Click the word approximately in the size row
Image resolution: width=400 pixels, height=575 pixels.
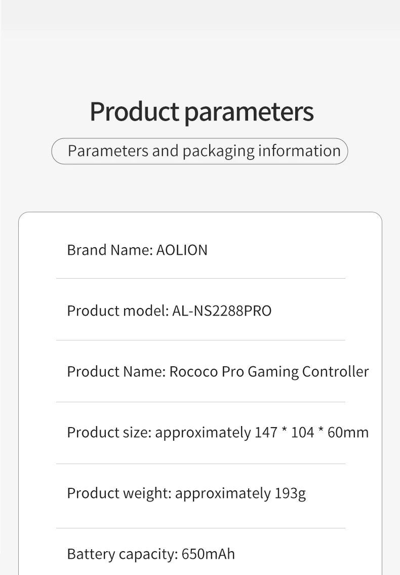(x=203, y=432)
